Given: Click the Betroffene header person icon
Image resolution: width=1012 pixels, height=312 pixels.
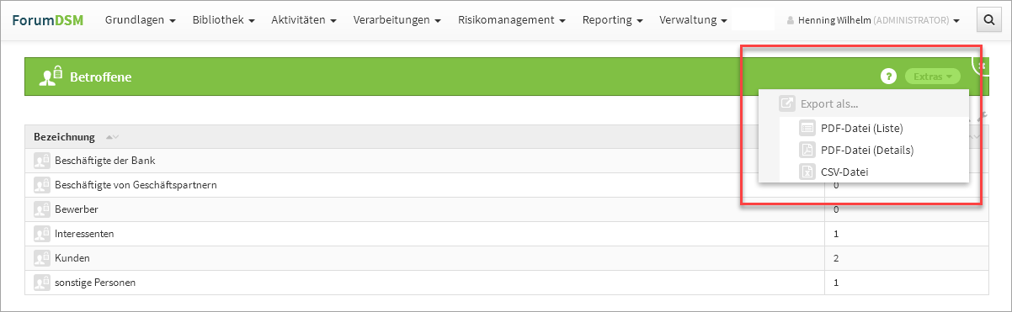Looking at the screenshot, I should point(51,77).
